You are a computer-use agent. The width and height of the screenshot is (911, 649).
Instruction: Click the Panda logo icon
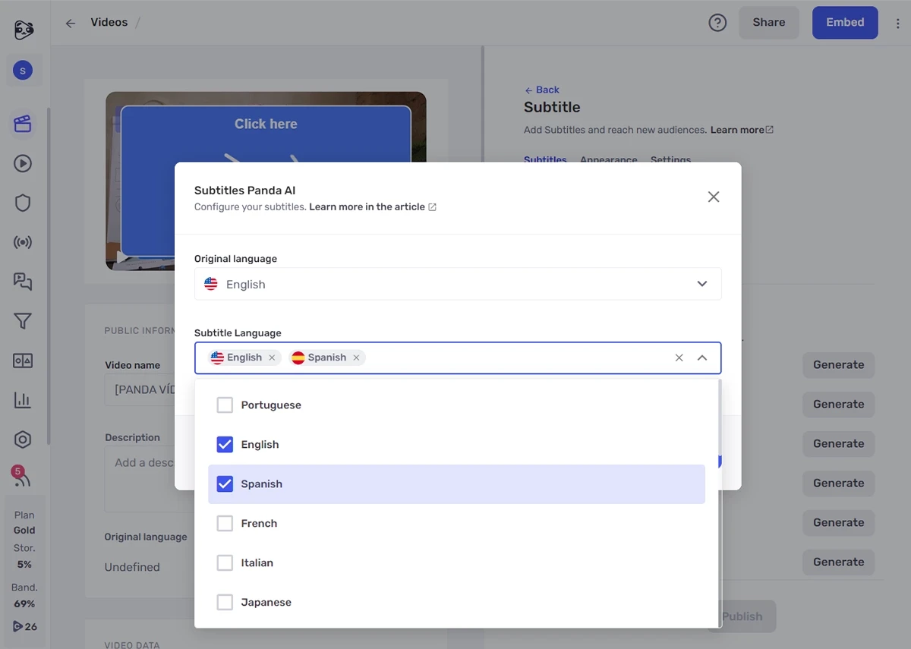24,30
